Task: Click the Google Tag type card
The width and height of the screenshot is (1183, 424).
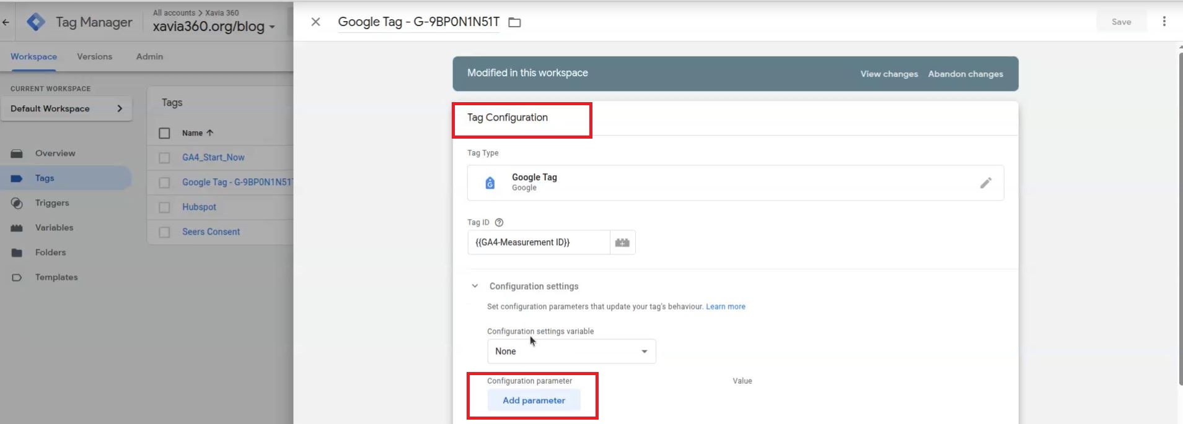Action: coord(736,183)
